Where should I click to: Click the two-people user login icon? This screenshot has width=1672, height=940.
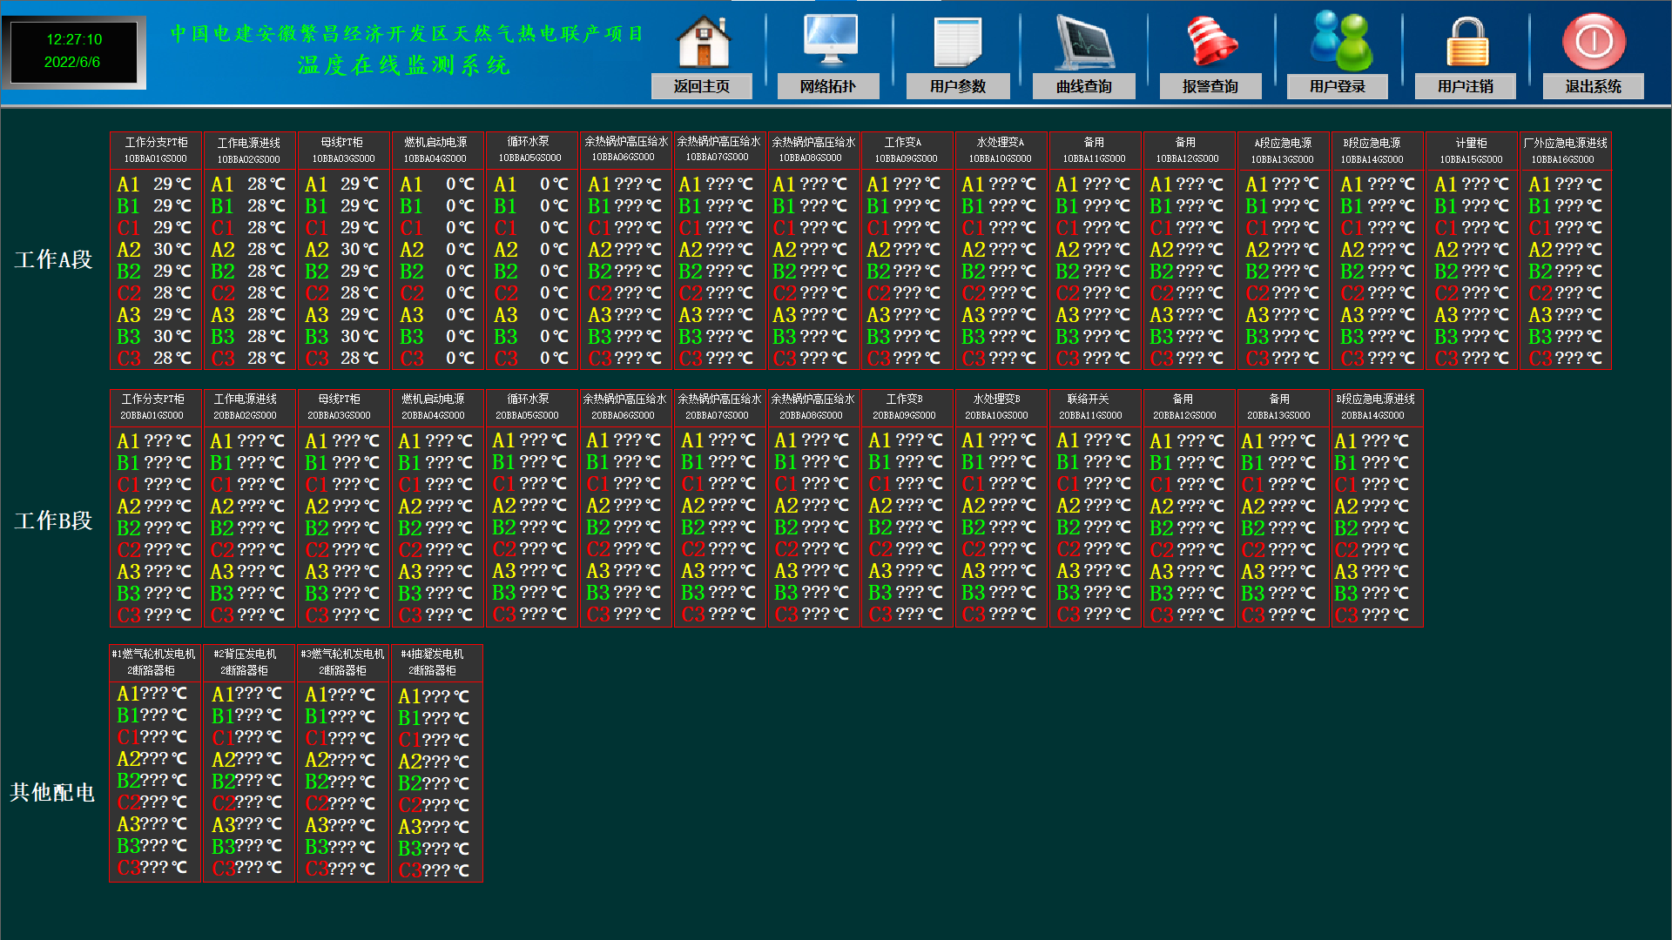click(1340, 42)
